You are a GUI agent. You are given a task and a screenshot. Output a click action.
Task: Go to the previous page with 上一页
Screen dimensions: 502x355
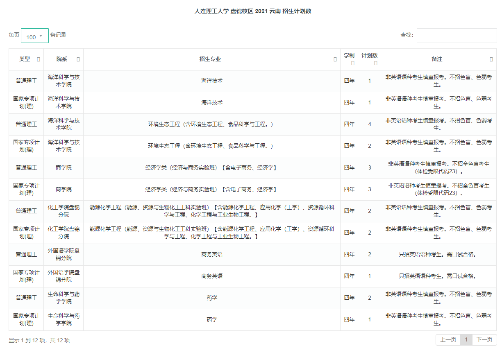pos(448,340)
